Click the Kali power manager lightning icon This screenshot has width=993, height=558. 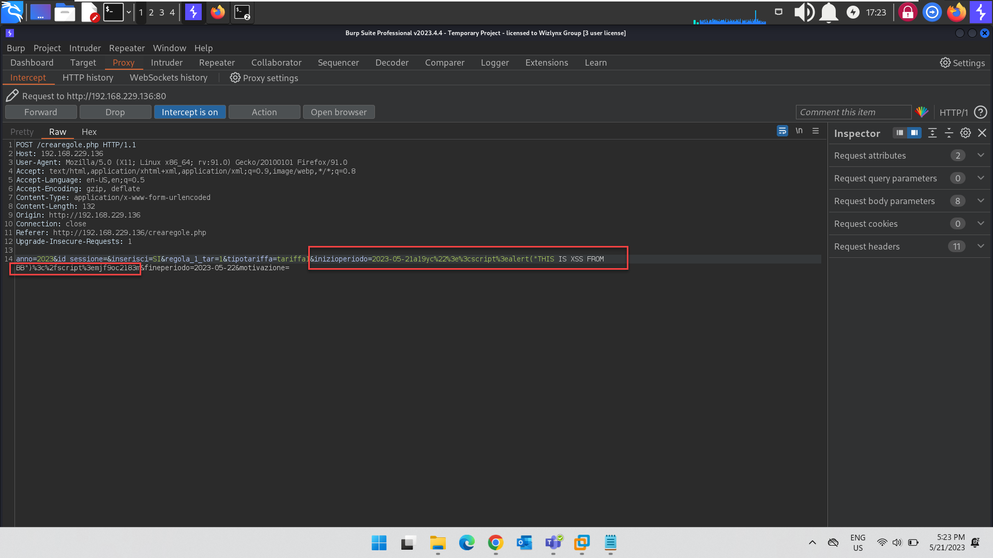853,12
